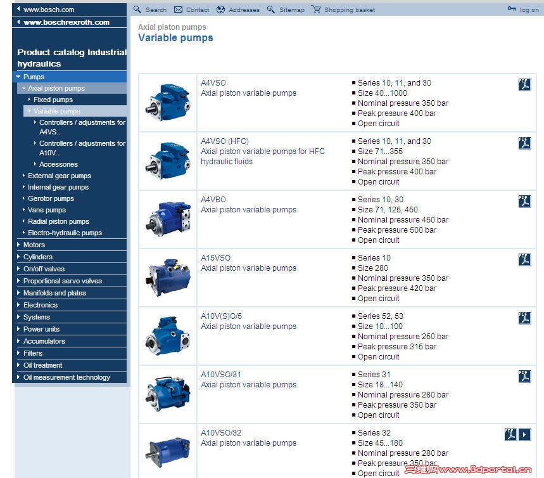Open the A15VSO product title link
544x478 pixels.
(x=215, y=258)
